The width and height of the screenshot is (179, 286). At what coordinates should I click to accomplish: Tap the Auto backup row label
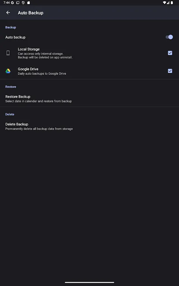tap(15, 37)
